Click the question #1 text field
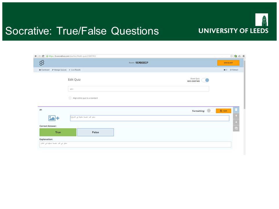 coord(150,118)
